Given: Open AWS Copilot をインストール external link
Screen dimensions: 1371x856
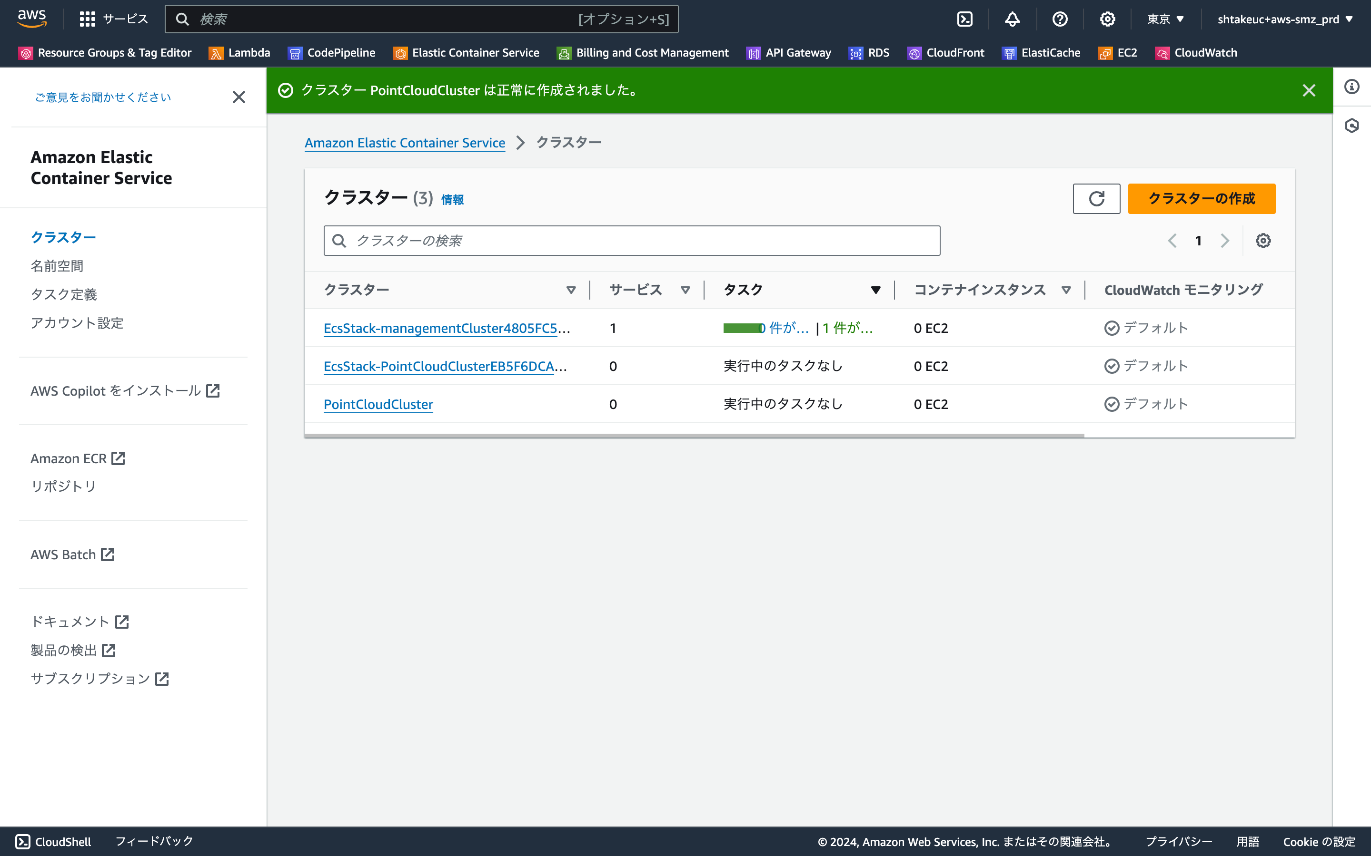Looking at the screenshot, I should pos(125,390).
